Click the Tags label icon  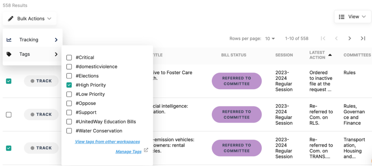(9, 54)
